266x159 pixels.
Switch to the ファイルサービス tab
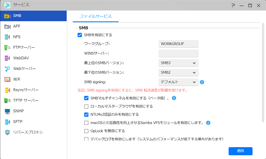click(96, 16)
